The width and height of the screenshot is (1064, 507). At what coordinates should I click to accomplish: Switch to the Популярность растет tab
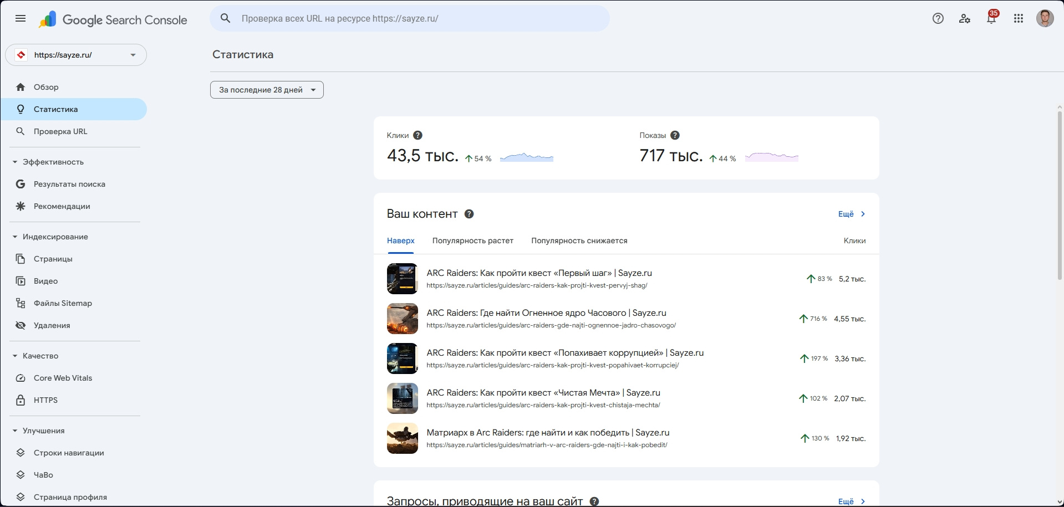pos(473,241)
